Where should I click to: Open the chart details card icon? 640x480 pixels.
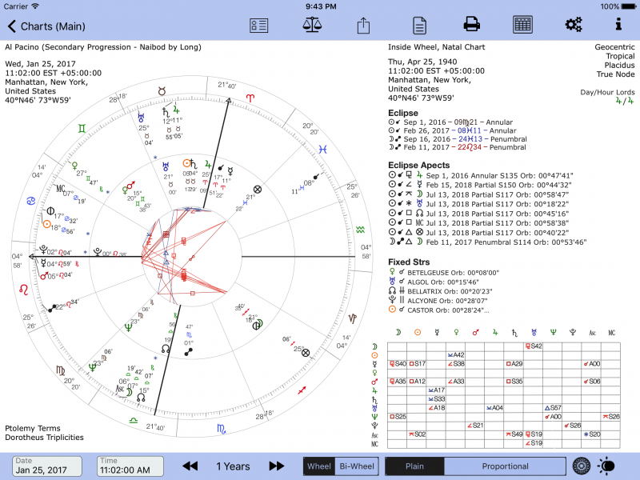[258, 25]
